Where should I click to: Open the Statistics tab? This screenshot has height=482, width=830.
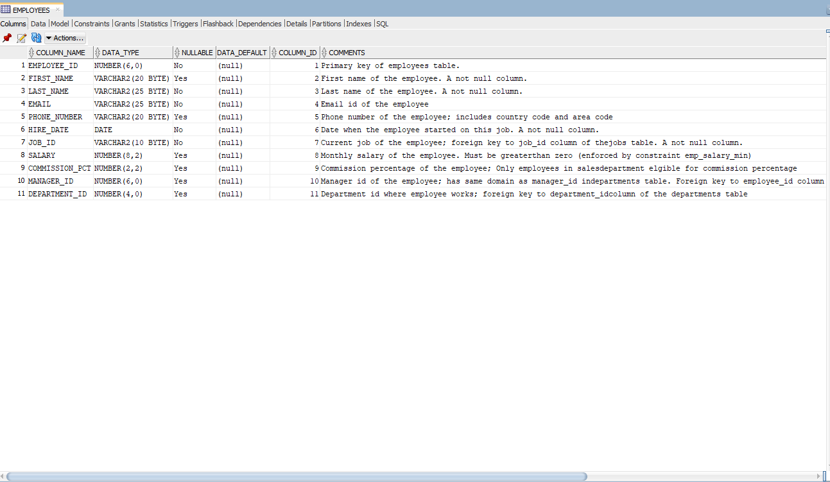point(154,23)
